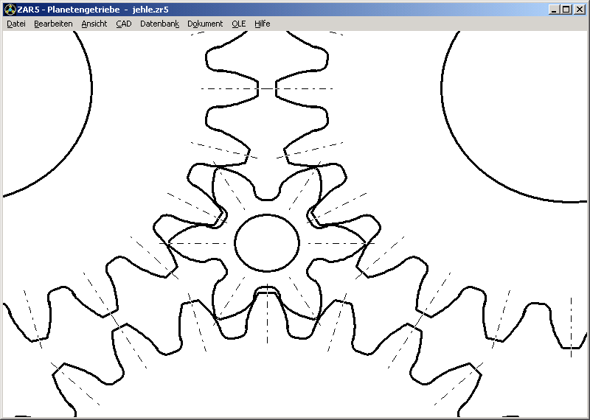Open the Dokument menu
The height and width of the screenshot is (420, 590).
click(x=205, y=24)
